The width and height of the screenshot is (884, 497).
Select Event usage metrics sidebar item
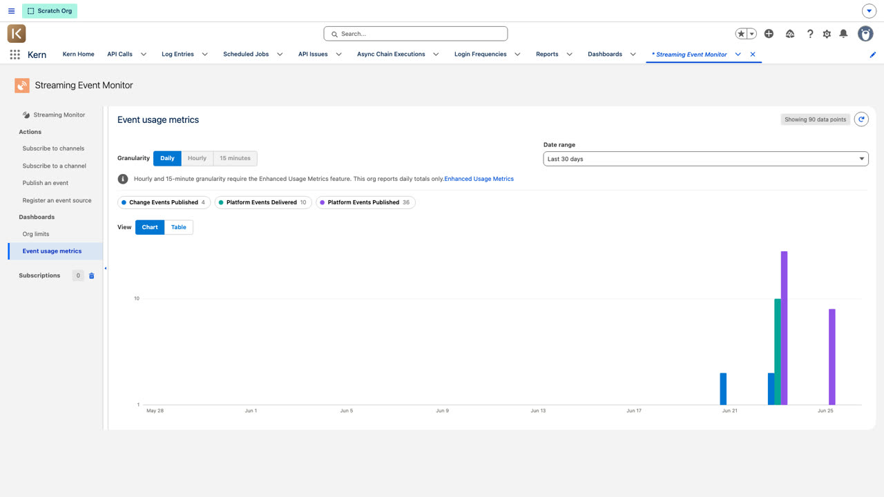click(55, 251)
